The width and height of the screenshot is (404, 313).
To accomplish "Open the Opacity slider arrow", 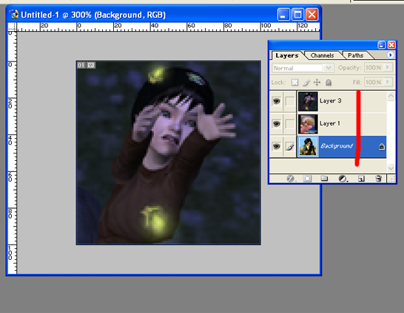I will [x=388, y=68].
